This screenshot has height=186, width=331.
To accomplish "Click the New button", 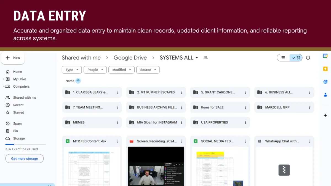I will 13,58.
